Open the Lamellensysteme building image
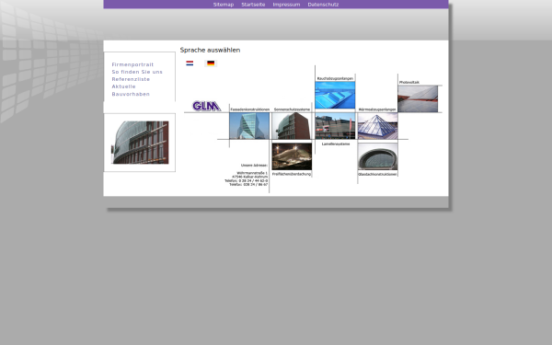This screenshot has width=552, height=345. pos(335,126)
